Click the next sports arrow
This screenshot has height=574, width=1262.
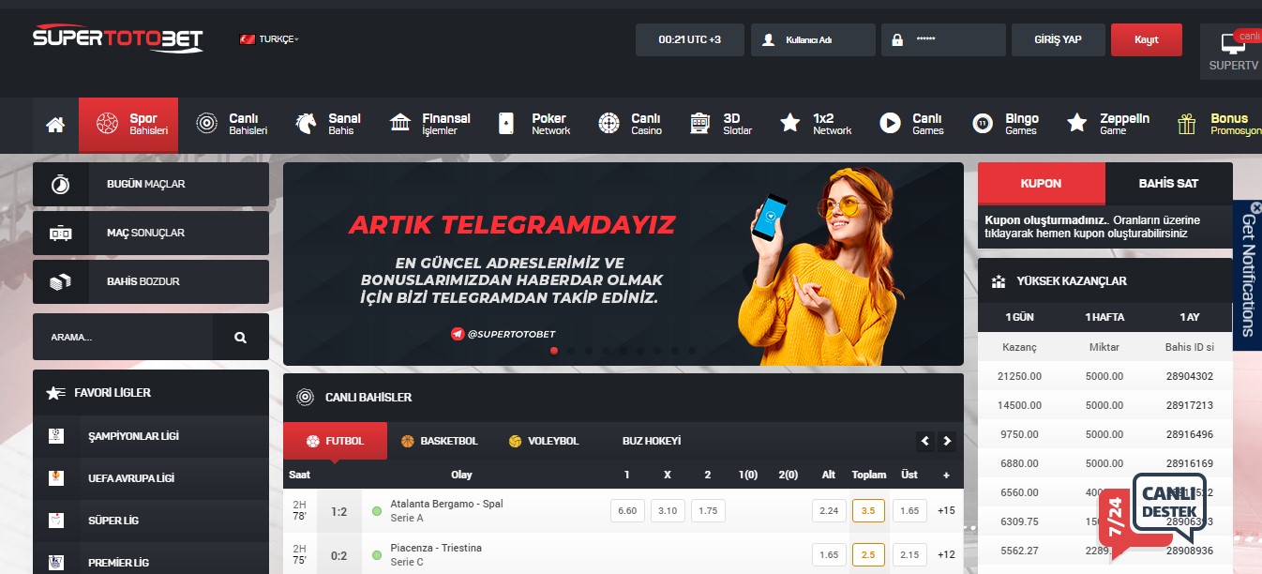(947, 441)
